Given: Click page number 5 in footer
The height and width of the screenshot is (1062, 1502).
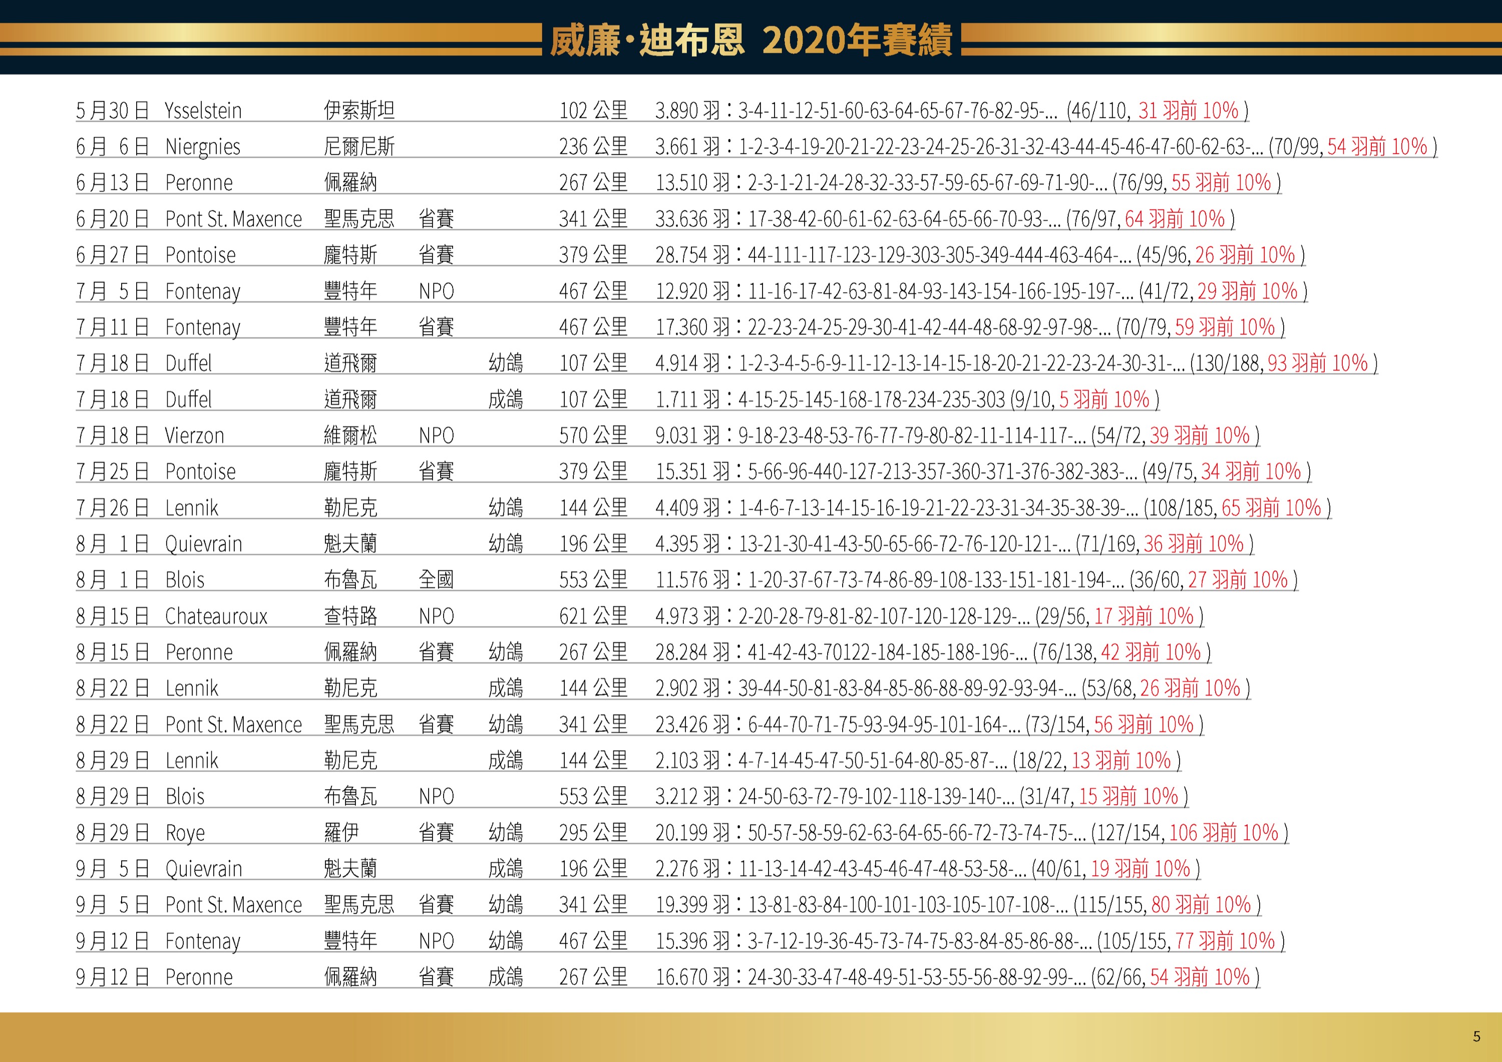Looking at the screenshot, I should (1476, 1036).
